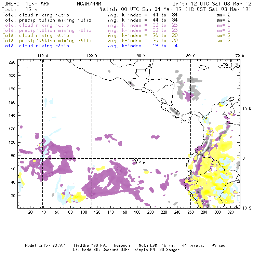Select the "Thompson" footer text
Screen dimensions: 253x253
121,245
